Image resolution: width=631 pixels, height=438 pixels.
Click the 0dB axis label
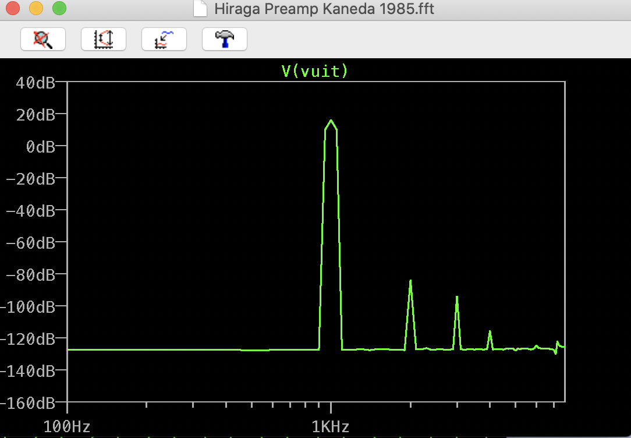tap(40, 147)
